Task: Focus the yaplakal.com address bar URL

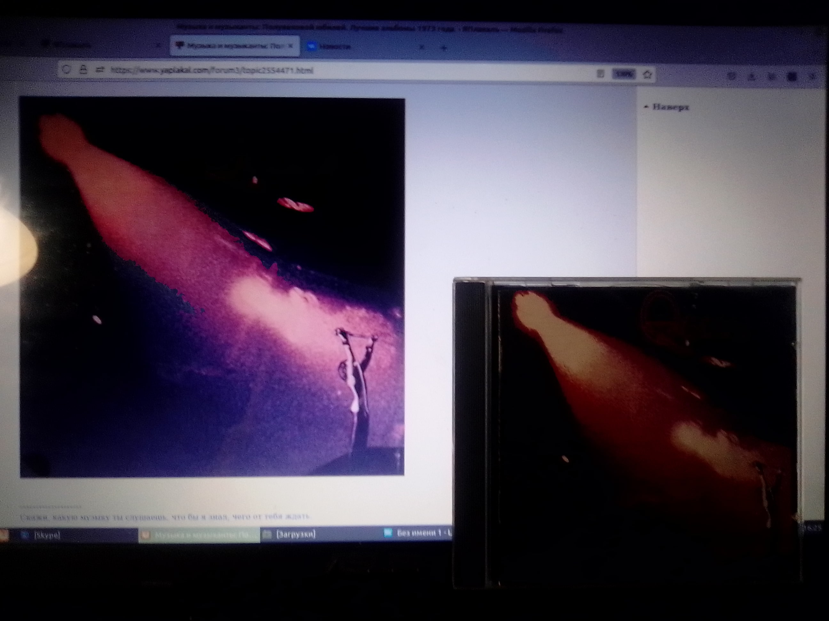Action: coord(212,70)
